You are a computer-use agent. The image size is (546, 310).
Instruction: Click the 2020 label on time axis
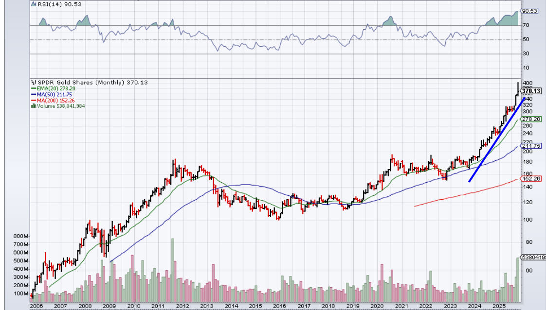point(377,306)
